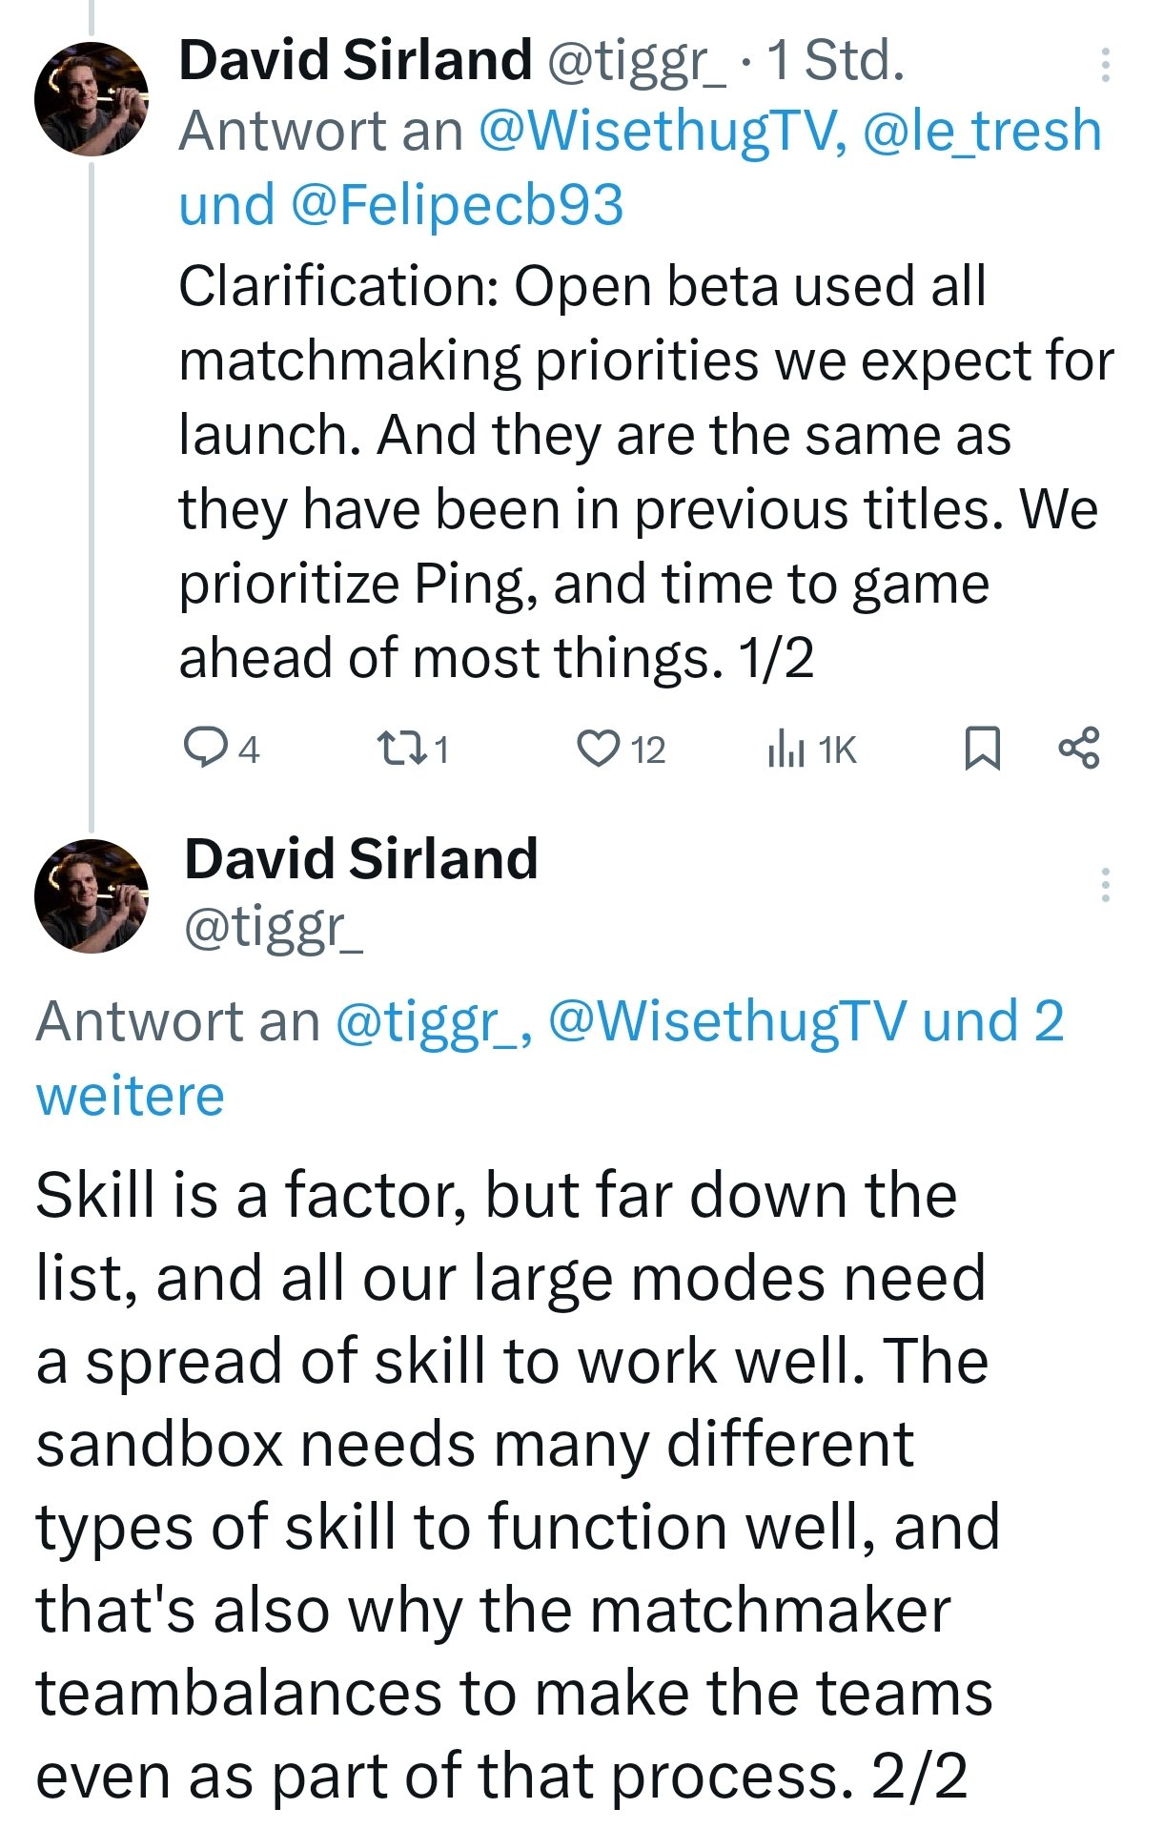Open @tiggr_ mention in second reply line
The height and width of the screenshot is (1829, 1163).
click(x=433, y=1021)
